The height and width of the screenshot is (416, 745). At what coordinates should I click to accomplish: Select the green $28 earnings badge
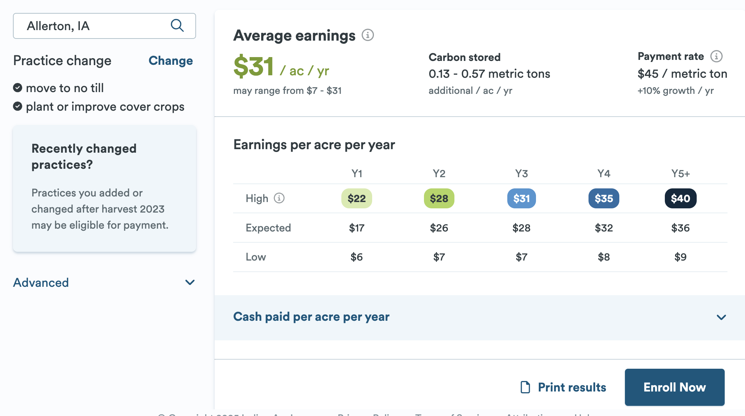coord(439,198)
